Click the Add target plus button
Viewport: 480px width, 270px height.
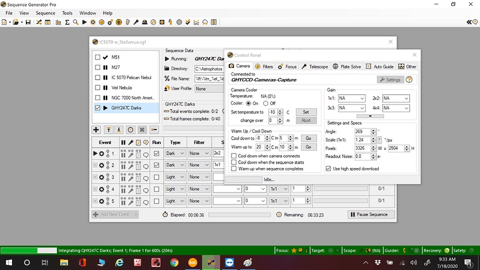point(96,130)
